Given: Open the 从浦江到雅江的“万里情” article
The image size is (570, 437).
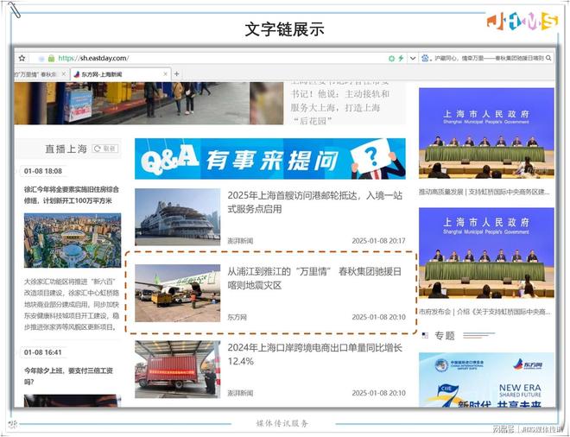Looking at the screenshot, I should [x=314, y=278].
